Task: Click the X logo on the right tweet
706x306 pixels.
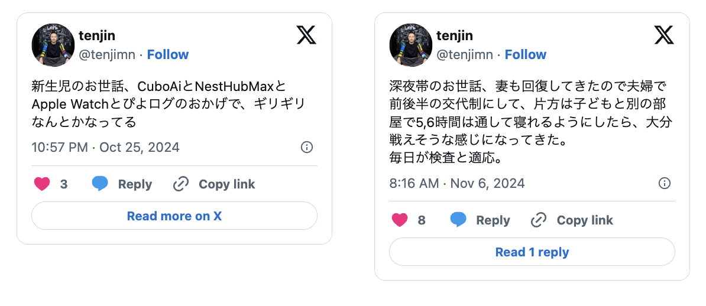Action: 664,35
